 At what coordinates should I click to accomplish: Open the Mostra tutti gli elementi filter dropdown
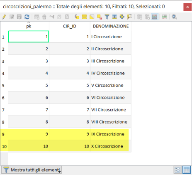point(32,170)
